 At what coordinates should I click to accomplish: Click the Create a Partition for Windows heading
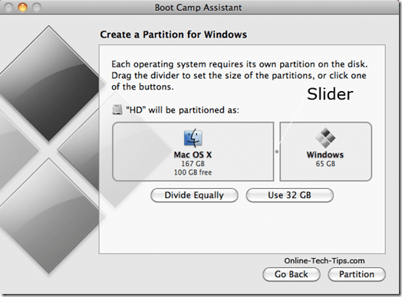click(173, 34)
